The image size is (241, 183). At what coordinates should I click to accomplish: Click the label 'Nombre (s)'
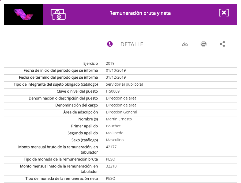[88, 119]
